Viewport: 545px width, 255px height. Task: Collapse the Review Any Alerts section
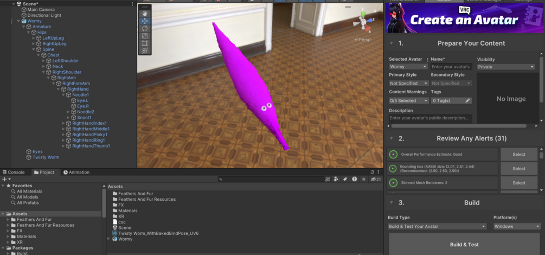click(392, 138)
